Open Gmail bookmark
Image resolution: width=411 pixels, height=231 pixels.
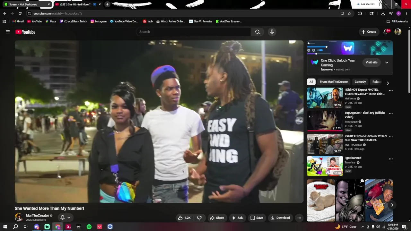[x=18, y=21]
